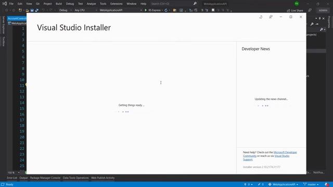Open the Tools menu
Image resolution: width=333 pixels, height=187 pixels.
point(103,4)
